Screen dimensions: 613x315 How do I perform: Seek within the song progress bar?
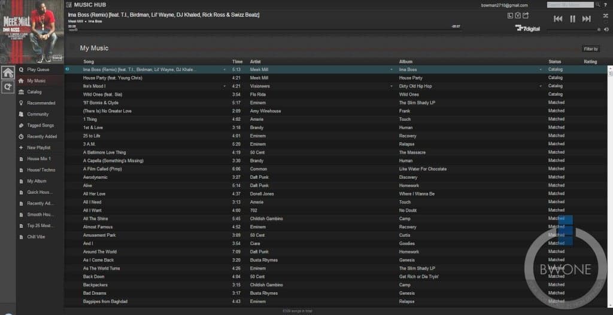264,30
